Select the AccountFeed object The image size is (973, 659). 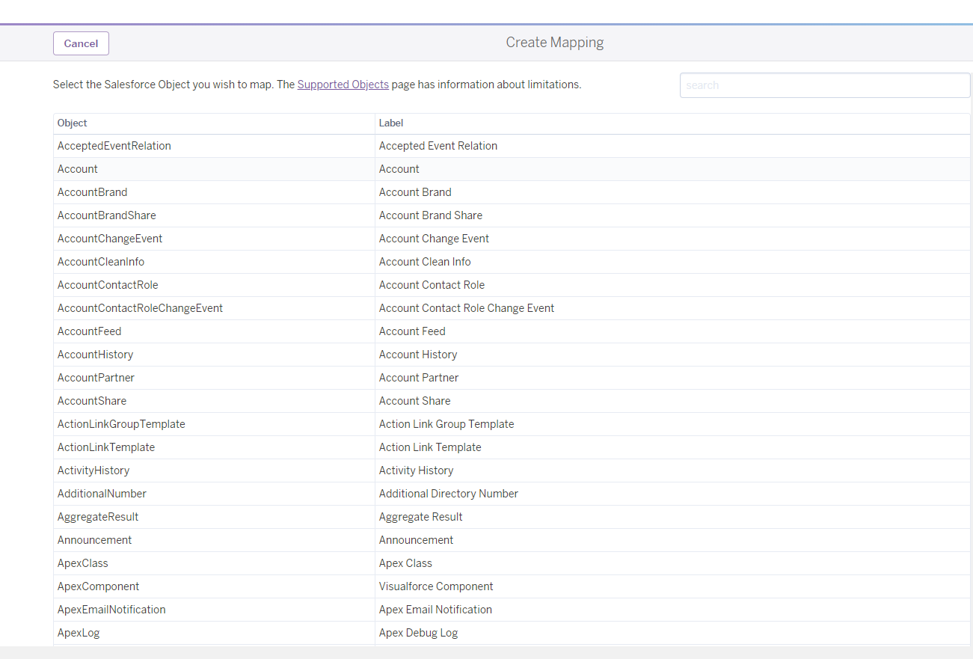click(89, 331)
